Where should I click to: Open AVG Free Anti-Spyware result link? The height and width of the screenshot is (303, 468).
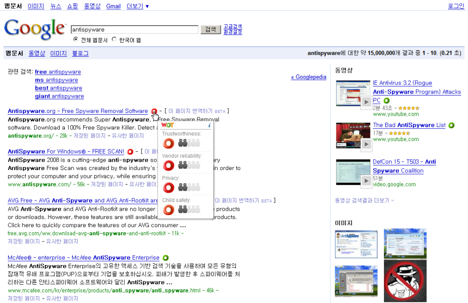[83, 201]
